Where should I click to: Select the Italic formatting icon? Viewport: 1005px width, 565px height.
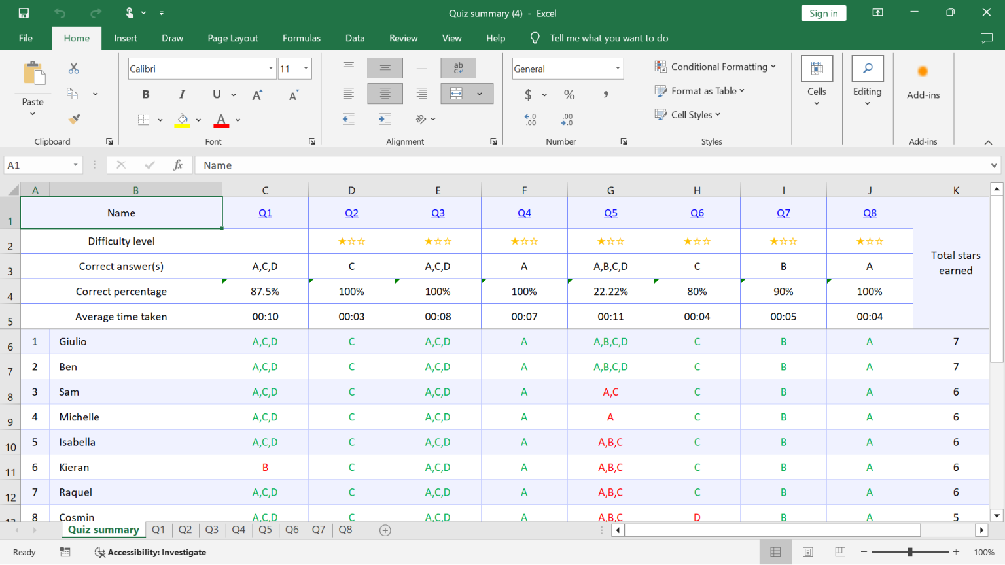click(x=182, y=94)
